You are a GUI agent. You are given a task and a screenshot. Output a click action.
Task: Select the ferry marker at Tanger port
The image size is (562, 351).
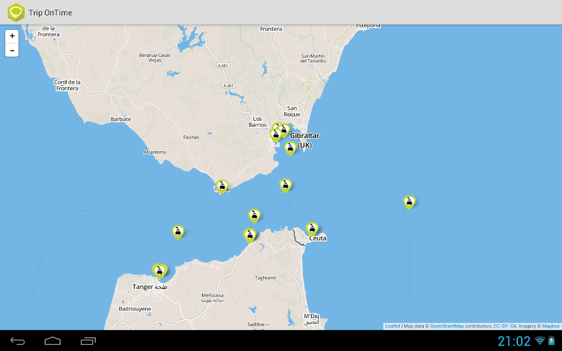coord(160,271)
